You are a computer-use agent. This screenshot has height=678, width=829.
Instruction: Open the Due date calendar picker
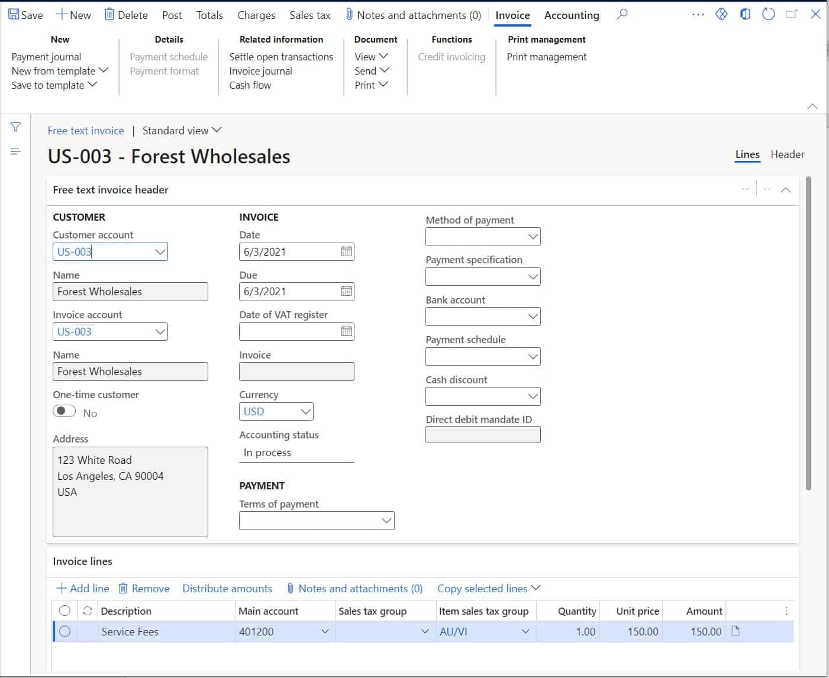coord(347,291)
